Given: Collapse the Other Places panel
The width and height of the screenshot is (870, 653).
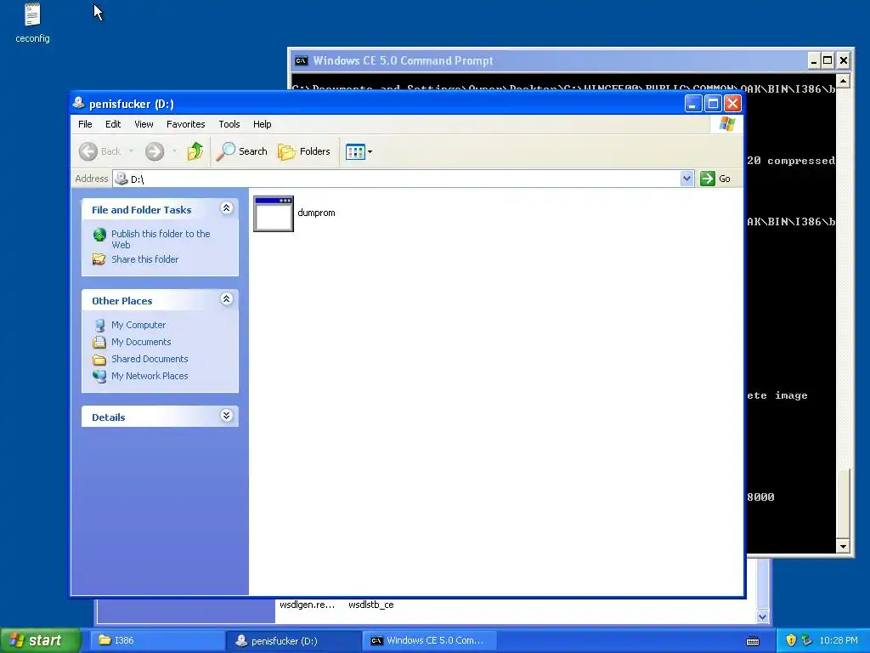Looking at the screenshot, I should [226, 299].
